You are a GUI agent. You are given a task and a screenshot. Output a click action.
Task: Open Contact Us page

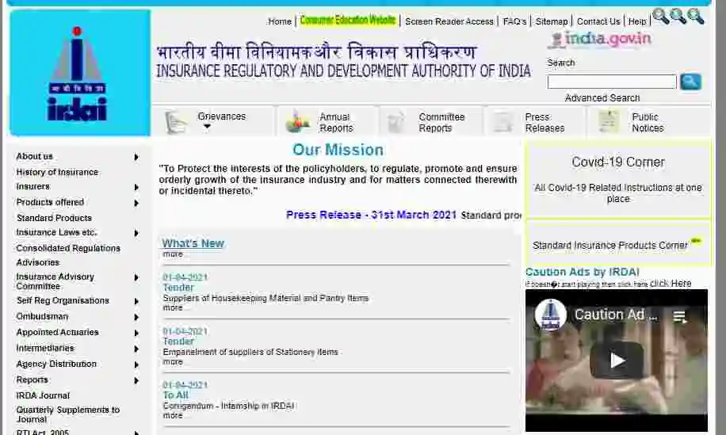pos(598,21)
